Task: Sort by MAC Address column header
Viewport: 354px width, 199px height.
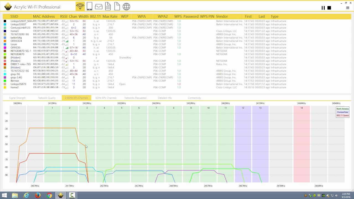Action: [44, 16]
